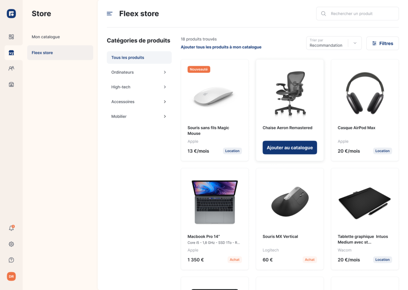
Task: Open the DR user avatar
Action: (x=11, y=276)
